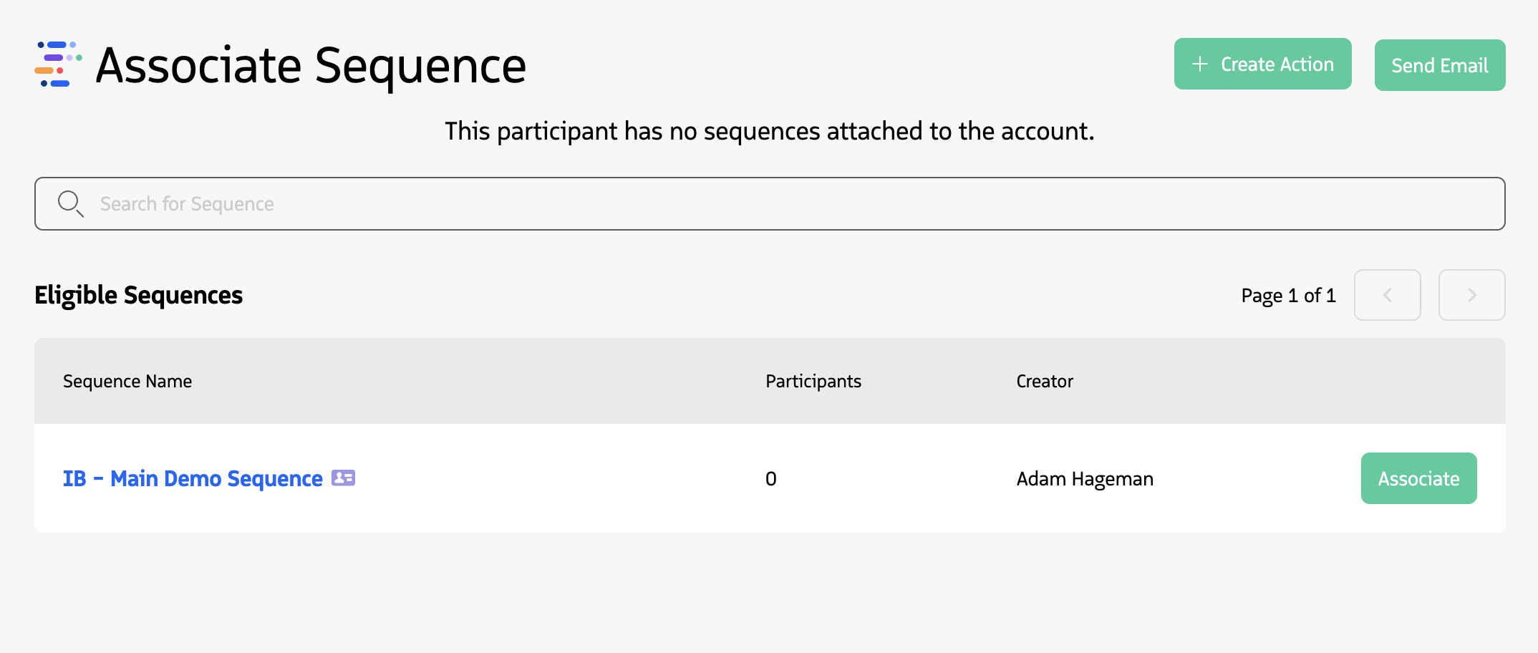Expand the Eligible Sequences section header

138,294
